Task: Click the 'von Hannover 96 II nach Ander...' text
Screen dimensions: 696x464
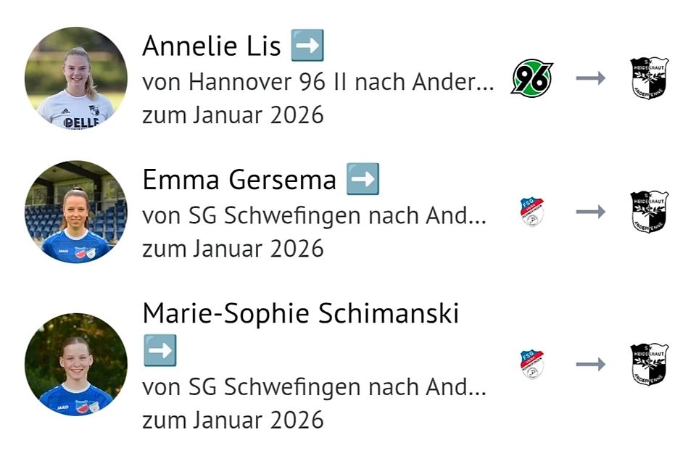Action: [x=318, y=83]
